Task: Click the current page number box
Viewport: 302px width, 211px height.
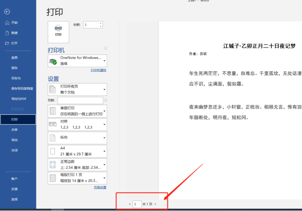Action: tap(137, 204)
